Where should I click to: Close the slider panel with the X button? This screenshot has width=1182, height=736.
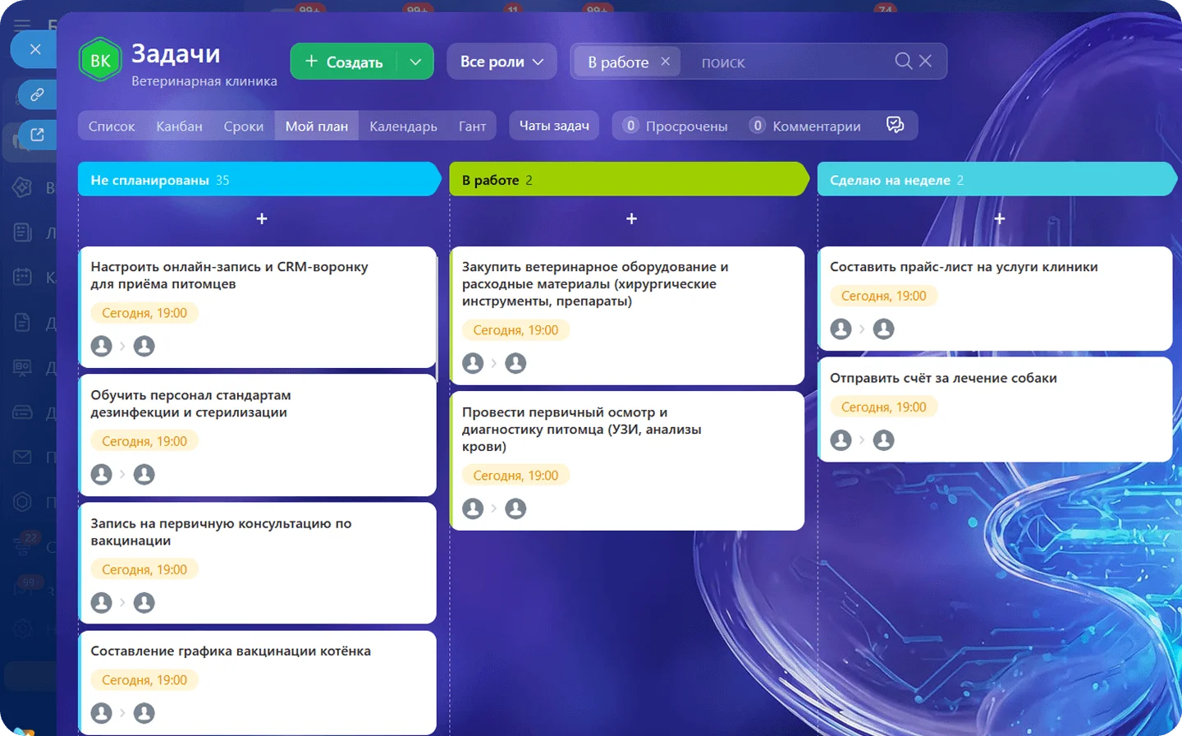pos(34,49)
